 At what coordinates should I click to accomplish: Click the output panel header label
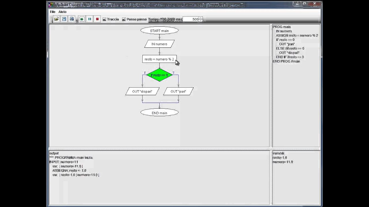tap(54, 153)
